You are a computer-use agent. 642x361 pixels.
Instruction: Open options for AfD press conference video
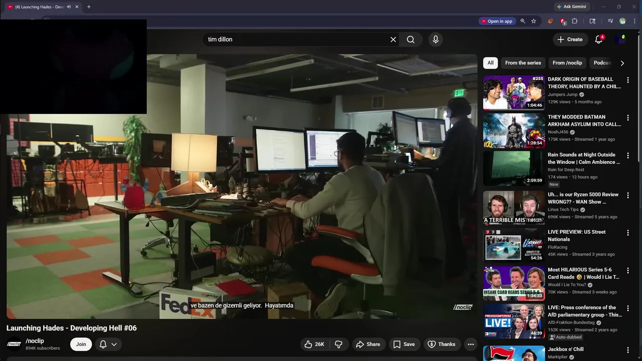coord(627,308)
